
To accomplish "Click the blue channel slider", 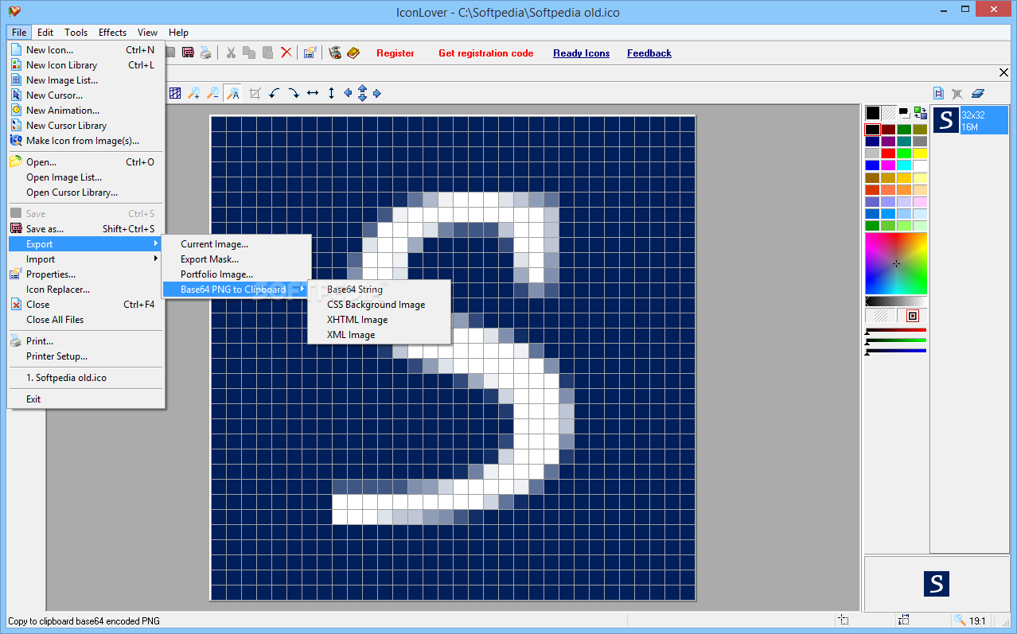I will pos(896,352).
